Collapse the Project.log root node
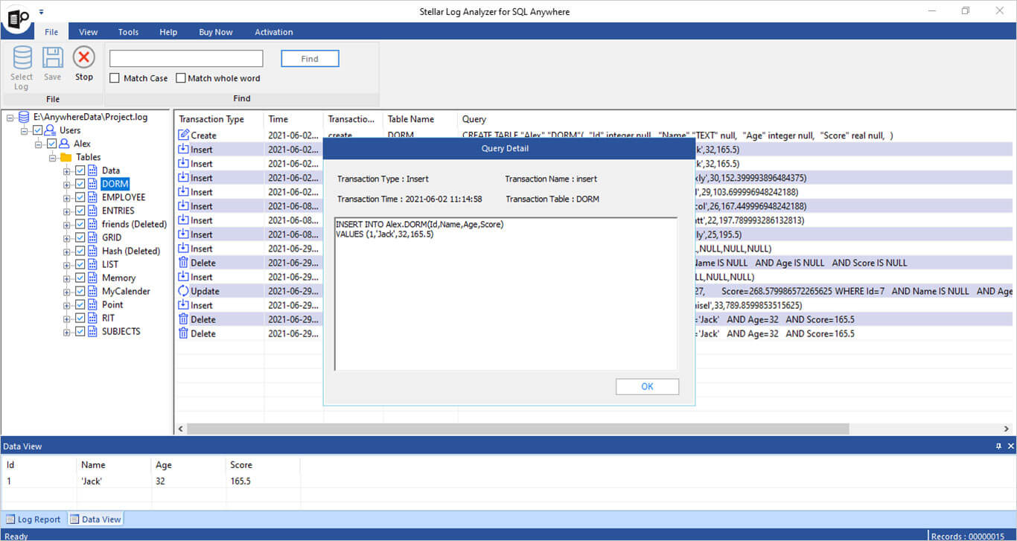Screen dimensions: 1017x541 click(10, 117)
